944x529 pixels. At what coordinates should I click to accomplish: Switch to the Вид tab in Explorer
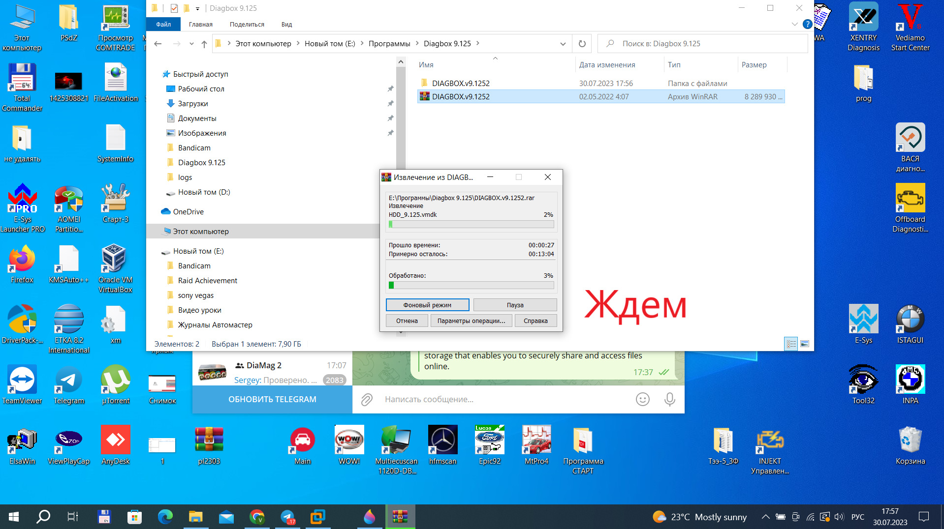[x=286, y=24]
